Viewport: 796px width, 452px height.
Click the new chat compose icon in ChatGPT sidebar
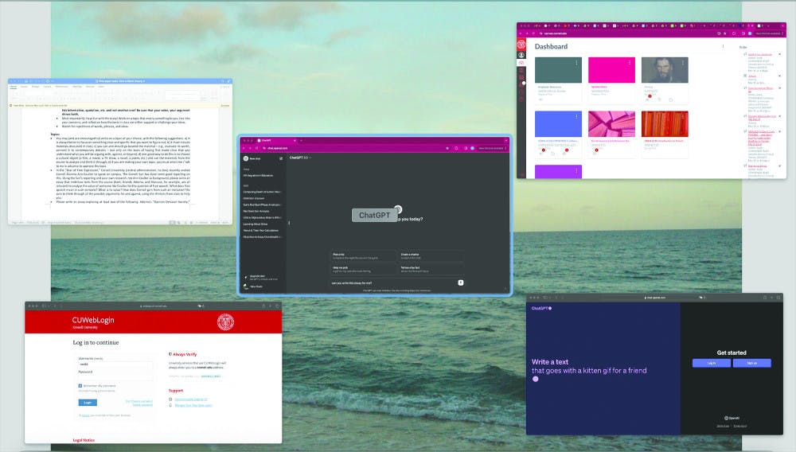(280, 158)
